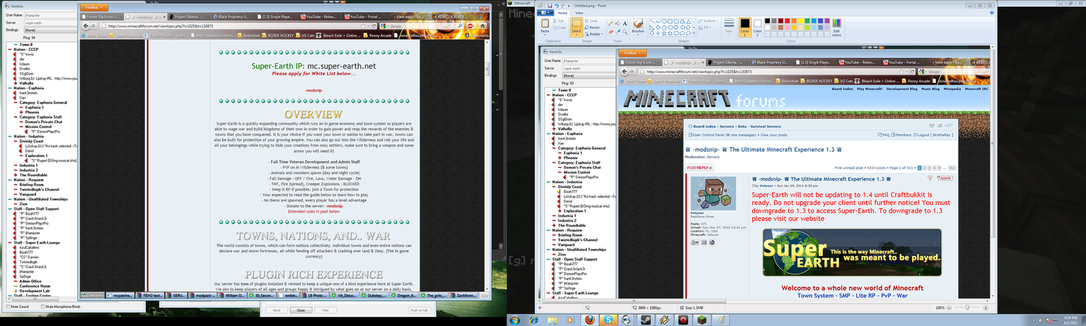Expand the shapes gallery More arrow
This screenshot has width=1086, height=326.
(694, 33)
